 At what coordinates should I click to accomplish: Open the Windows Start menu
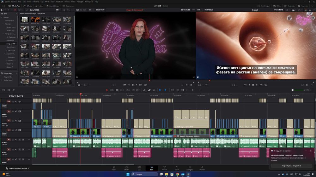[x=128, y=174]
